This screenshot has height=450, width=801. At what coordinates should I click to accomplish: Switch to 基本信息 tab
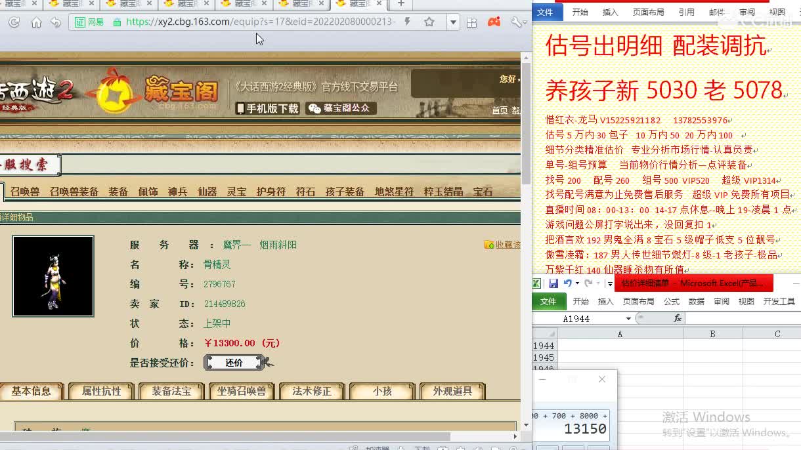pyautogui.click(x=31, y=391)
